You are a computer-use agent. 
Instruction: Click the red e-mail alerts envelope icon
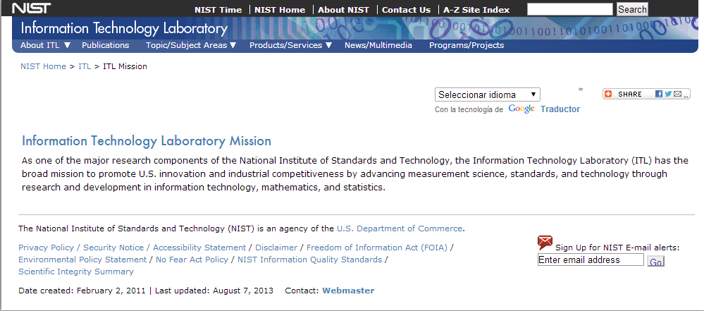[x=545, y=243]
